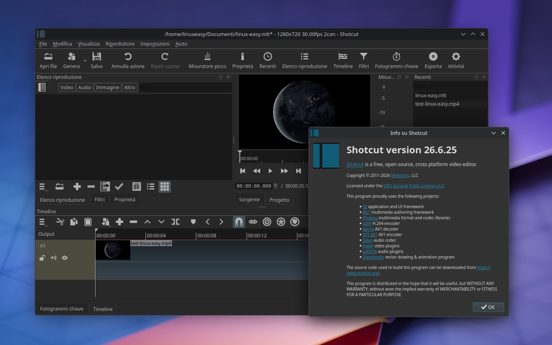
Task: Cut clip with timeline scissors icon
Action: click(60, 222)
